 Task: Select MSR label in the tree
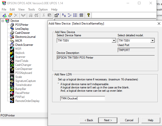[18, 49]
